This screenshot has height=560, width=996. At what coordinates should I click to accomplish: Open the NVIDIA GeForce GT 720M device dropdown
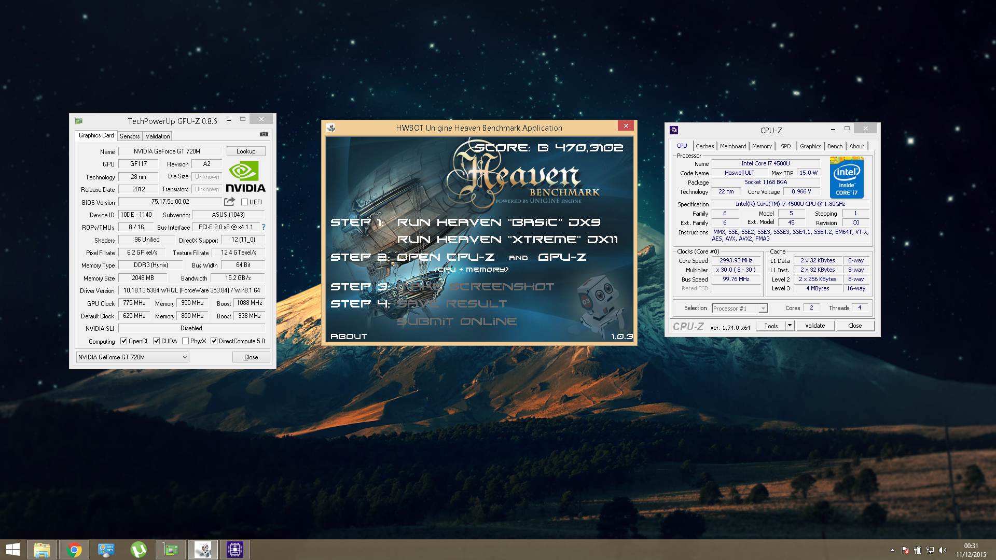tap(132, 357)
